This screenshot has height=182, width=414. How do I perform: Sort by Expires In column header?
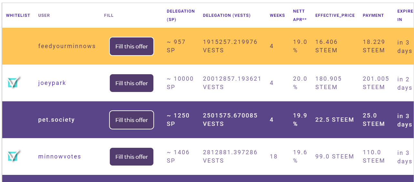coord(405,15)
